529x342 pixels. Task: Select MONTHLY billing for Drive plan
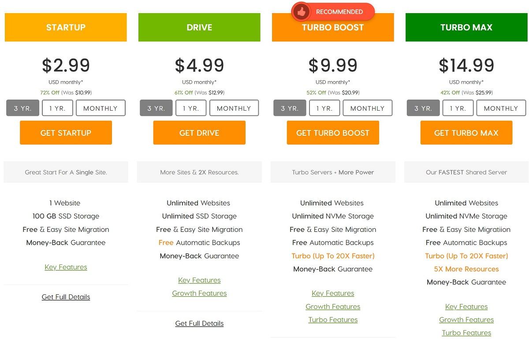234,108
